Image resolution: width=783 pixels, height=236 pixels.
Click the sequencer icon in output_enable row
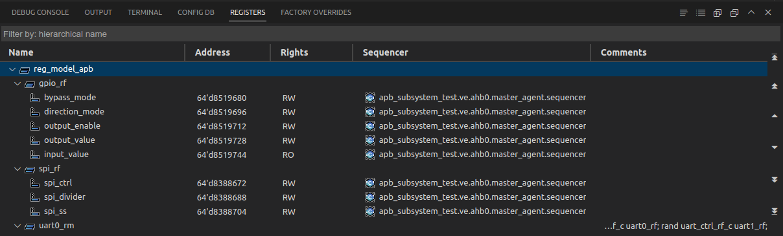click(370, 126)
